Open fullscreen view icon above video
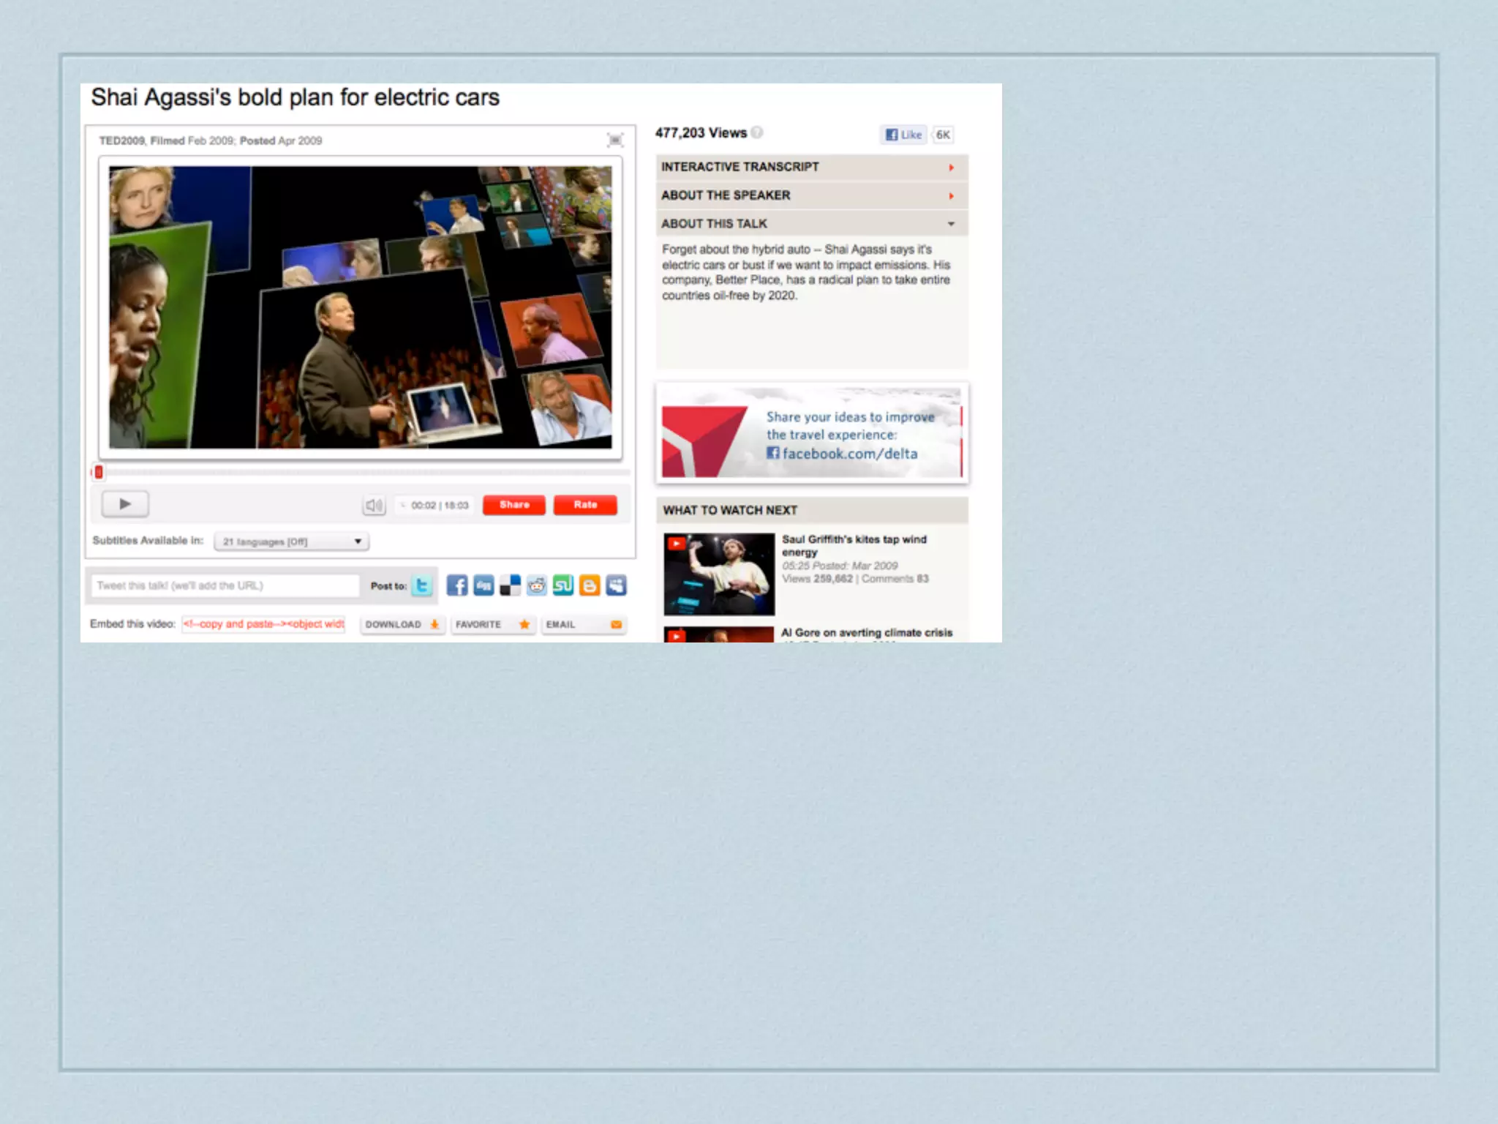 point(615,140)
